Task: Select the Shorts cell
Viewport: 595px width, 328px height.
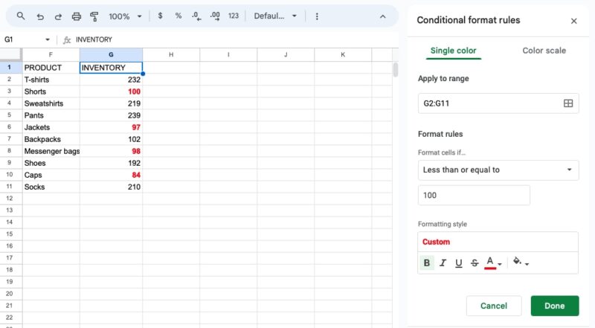Action: coord(51,91)
